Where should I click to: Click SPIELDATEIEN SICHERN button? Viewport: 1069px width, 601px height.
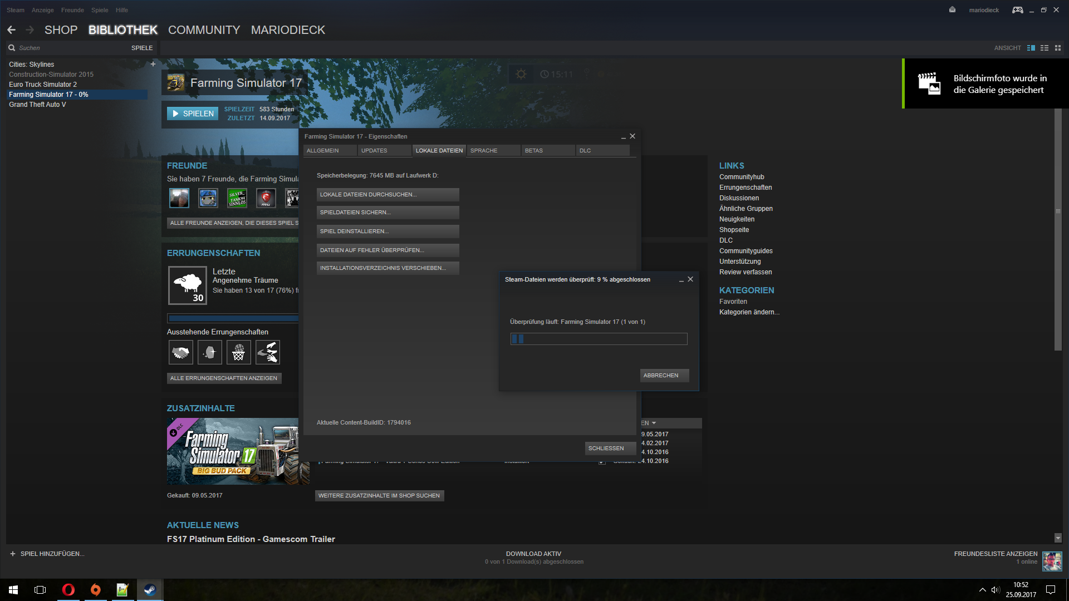[x=388, y=213]
